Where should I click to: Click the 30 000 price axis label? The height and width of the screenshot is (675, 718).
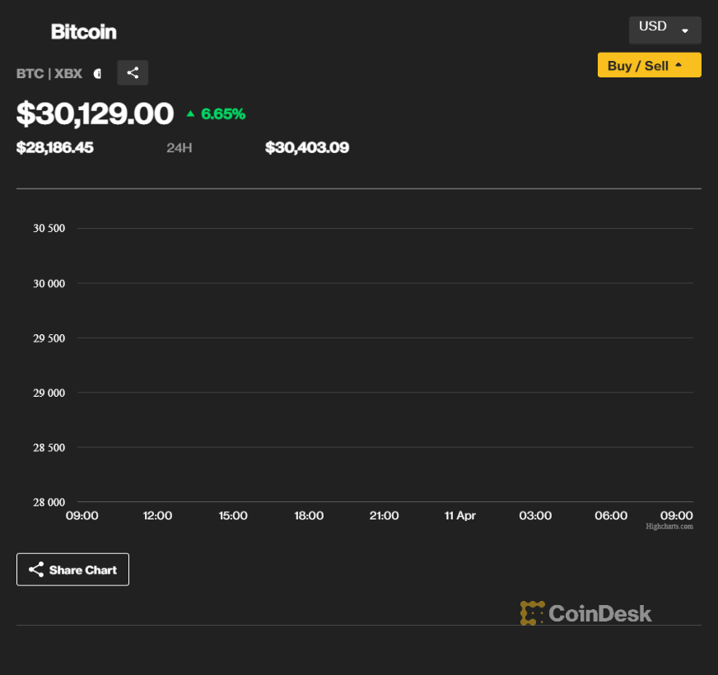pyautogui.click(x=49, y=283)
